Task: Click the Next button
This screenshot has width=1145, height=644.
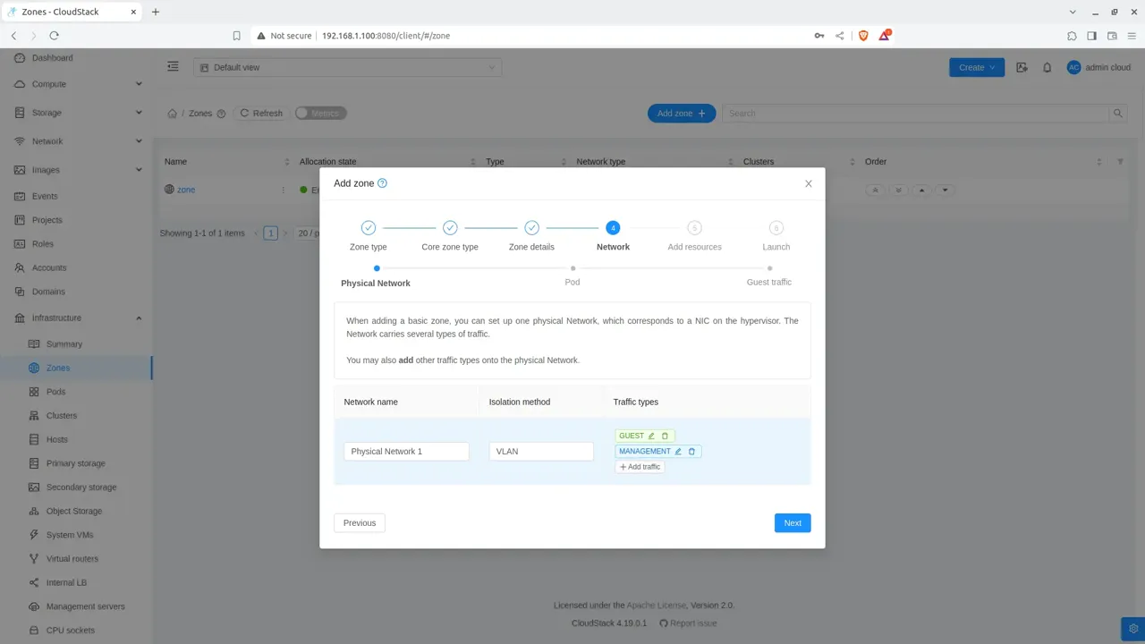Action: point(793,523)
